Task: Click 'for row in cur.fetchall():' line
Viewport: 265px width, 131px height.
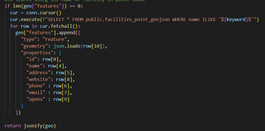Action: [x=45, y=26]
